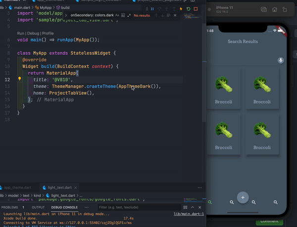The image size is (297, 227).
Task: Click the Debug code lens above main
Action: coord(33,34)
